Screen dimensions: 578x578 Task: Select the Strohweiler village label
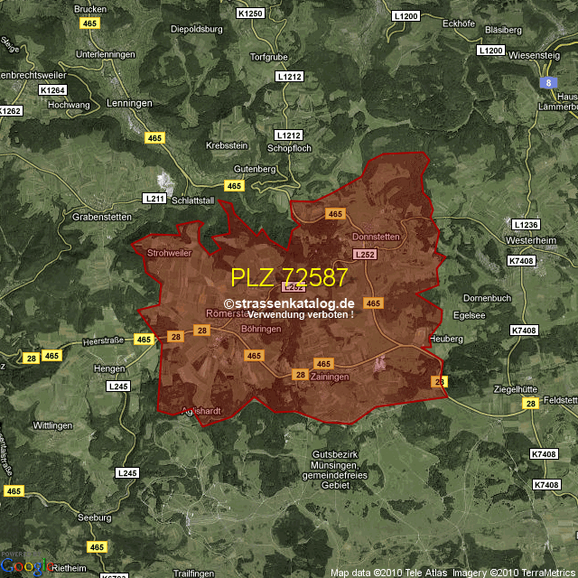[169, 254]
